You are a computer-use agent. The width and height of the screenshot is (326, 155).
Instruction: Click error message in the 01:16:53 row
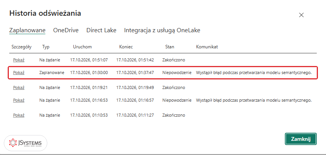point(254,100)
